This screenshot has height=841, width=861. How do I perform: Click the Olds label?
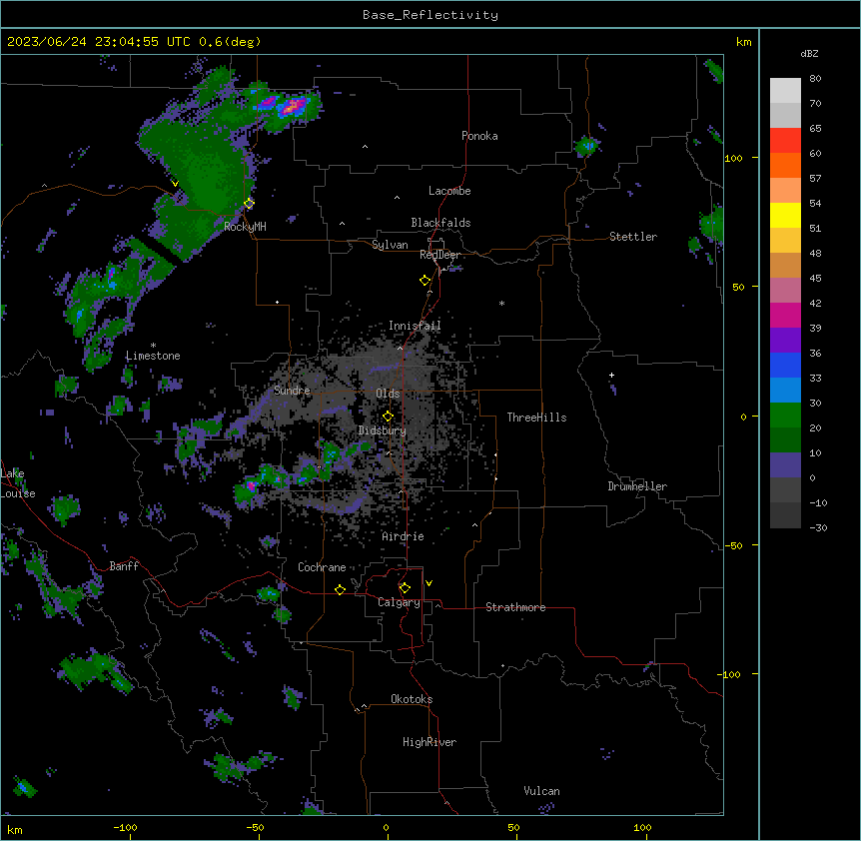pyautogui.click(x=388, y=394)
